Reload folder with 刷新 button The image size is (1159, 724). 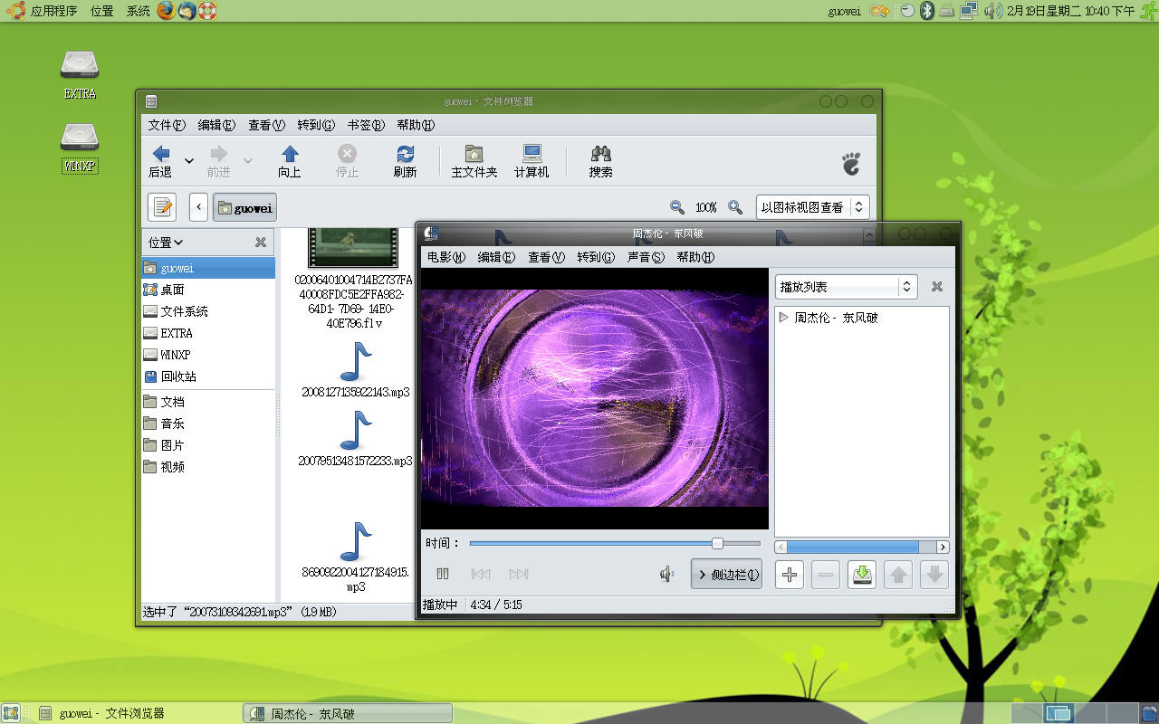pos(405,161)
